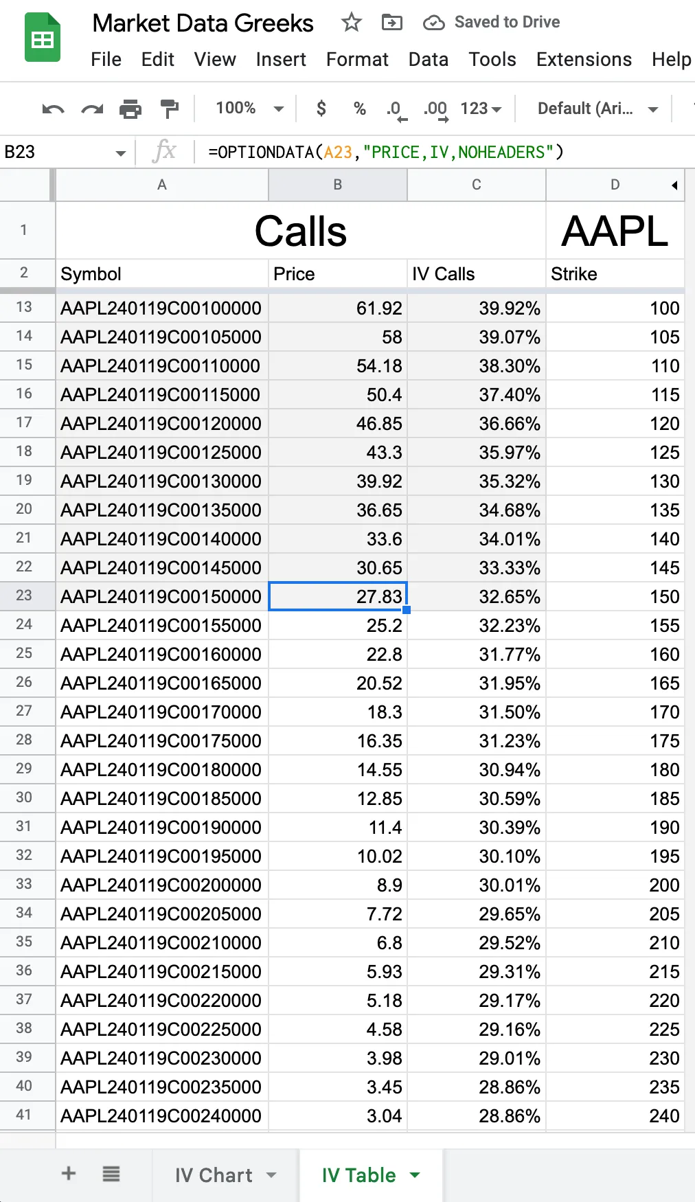
Task: Select selected price cell 27.83
Action: 337,596
